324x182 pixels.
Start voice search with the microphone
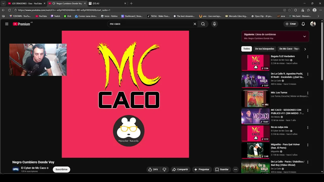pos(214,24)
